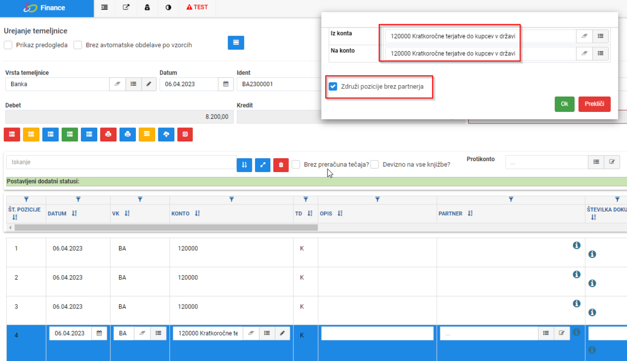Click the Opis input in row 4
This screenshot has width=627, height=361.
377,333
